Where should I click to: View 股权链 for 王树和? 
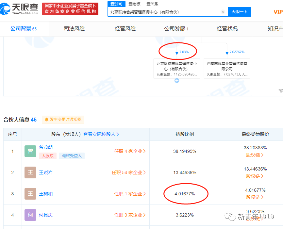[255, 197]
